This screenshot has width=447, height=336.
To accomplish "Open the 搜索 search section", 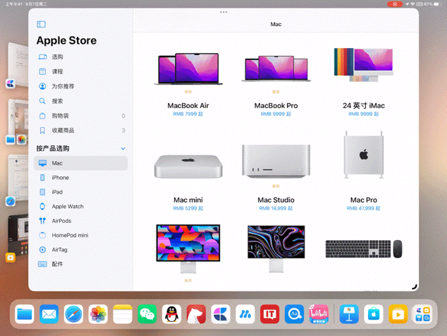I will (80, 101).
